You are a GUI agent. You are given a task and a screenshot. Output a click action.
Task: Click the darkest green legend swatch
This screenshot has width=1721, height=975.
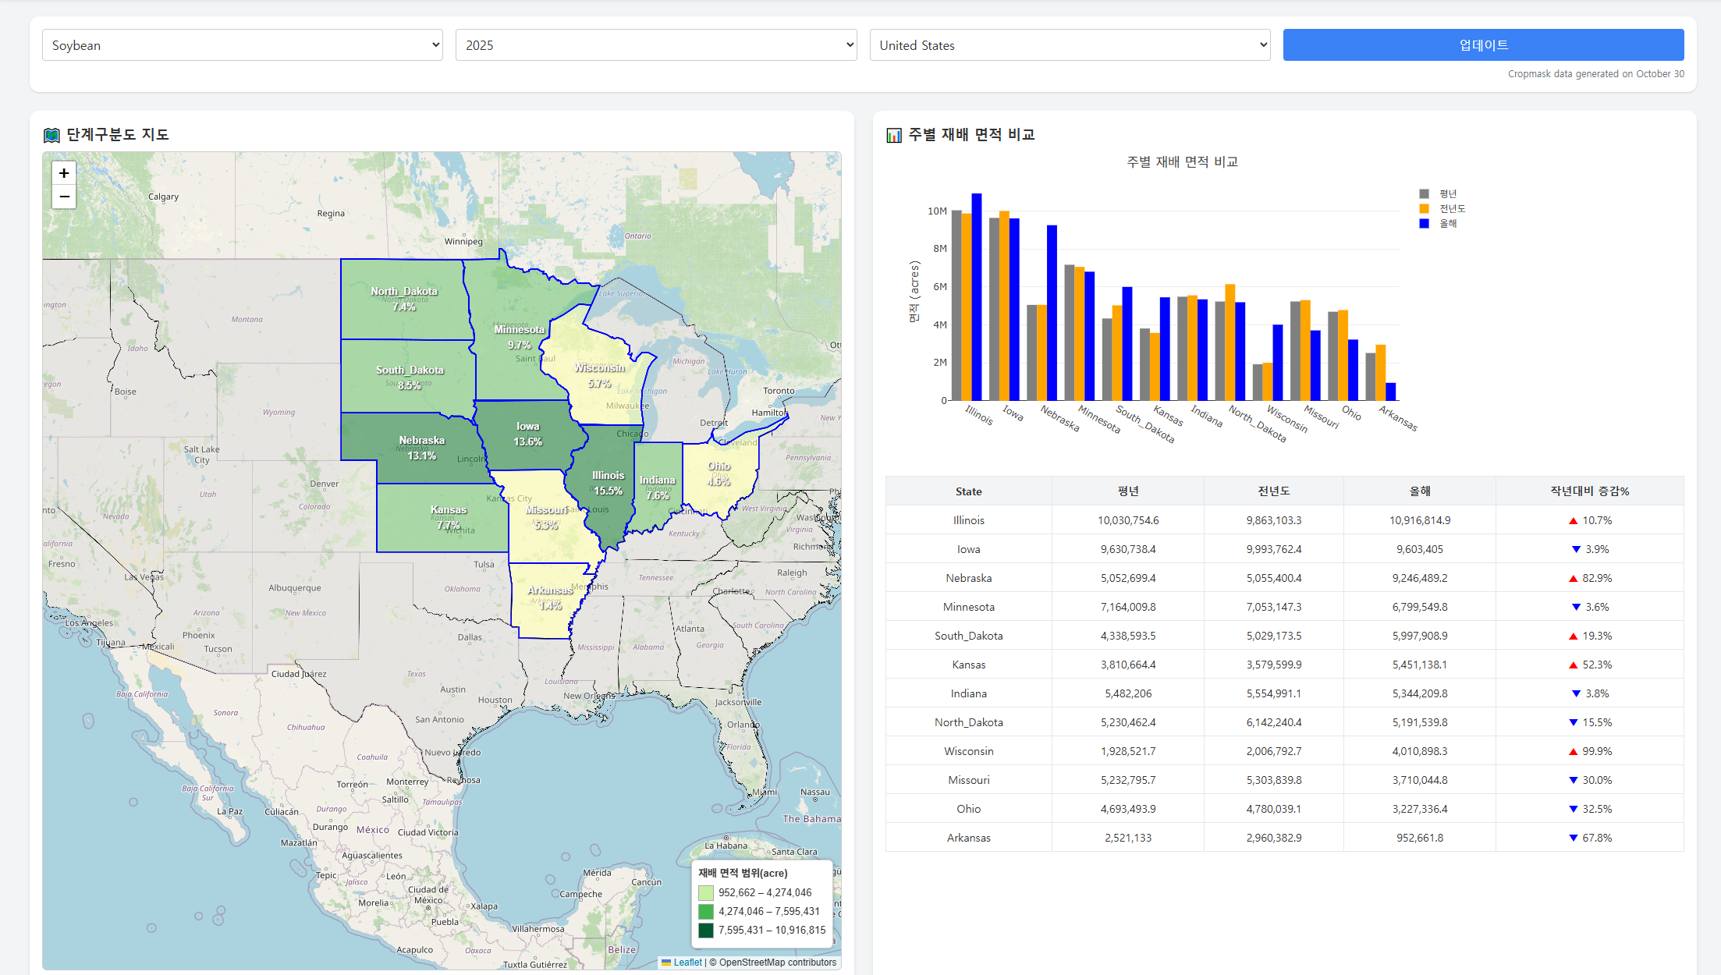click(706, 931)
